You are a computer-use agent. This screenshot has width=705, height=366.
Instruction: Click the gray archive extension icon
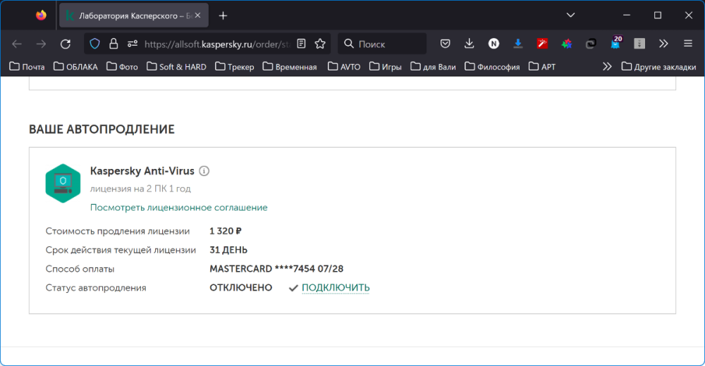coord(639,44)
